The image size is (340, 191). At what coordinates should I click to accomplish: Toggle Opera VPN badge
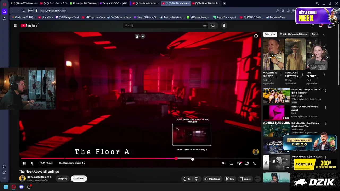(x=31, y=11)
